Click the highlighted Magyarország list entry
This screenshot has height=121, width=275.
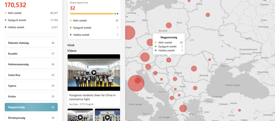[x=31, y=107]
